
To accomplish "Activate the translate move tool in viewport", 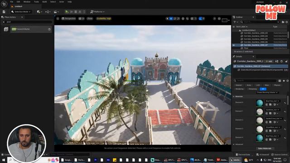I will click(x=171, y=19).
